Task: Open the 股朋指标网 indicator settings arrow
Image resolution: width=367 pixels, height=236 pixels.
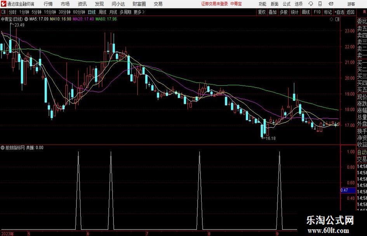Action: [3, 148]
